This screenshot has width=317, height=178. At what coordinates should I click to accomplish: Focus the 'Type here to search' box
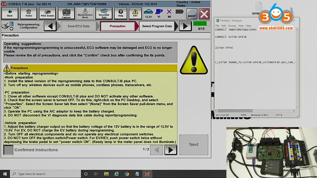[x=45, y=174]
